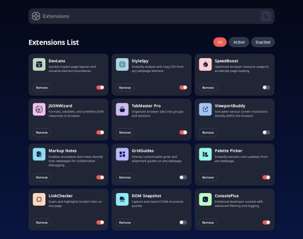
Task: Turn off the LinkChecker toggle
Action: tap(100, 223)
